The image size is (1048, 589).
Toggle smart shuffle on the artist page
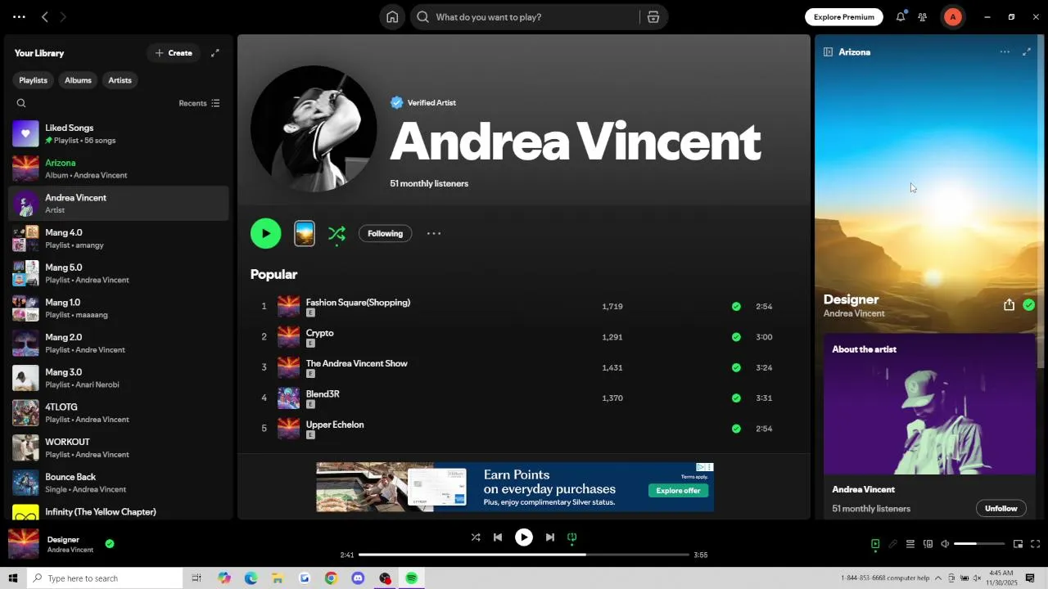pyautogui.click(x=337, y=233)
